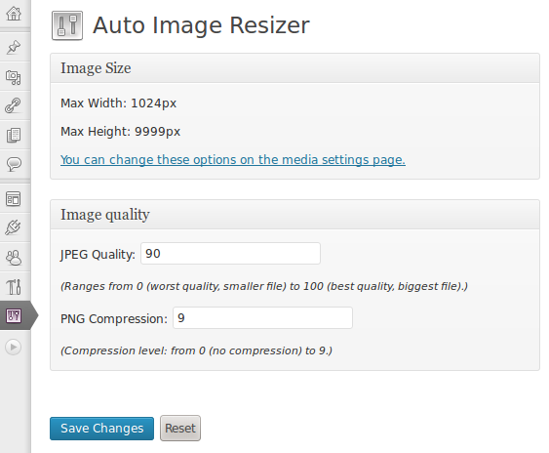This screenshot has height=453, width=549.
Task: Open the Tools icon in sidebar
Action: pyautogui.click(x=14, y=286)
